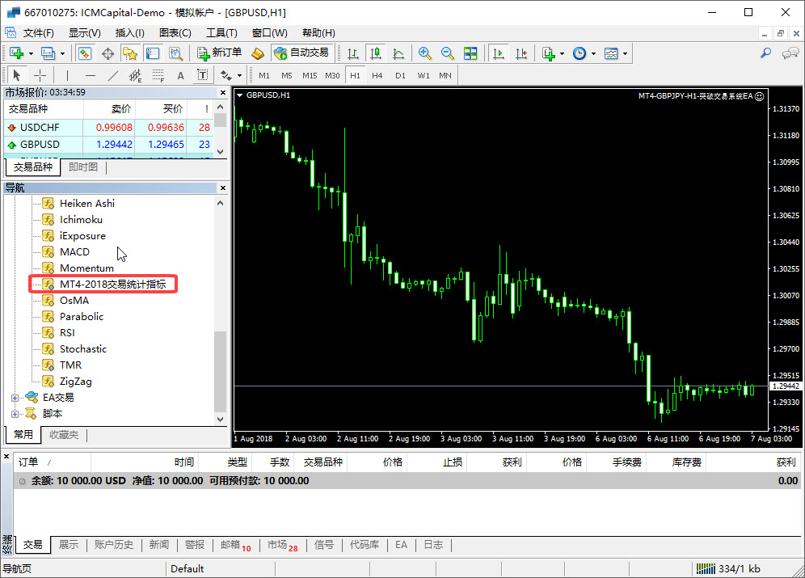Open the Fibonacci retracement drawing tool
Screen dimensions: 805x578
pos(158,75)
